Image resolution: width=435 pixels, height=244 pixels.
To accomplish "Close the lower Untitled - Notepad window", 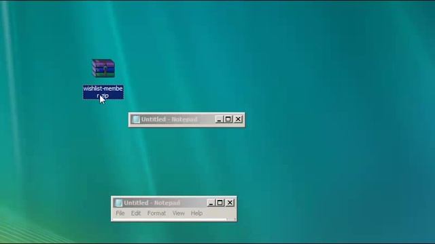I will pos(230,203).
